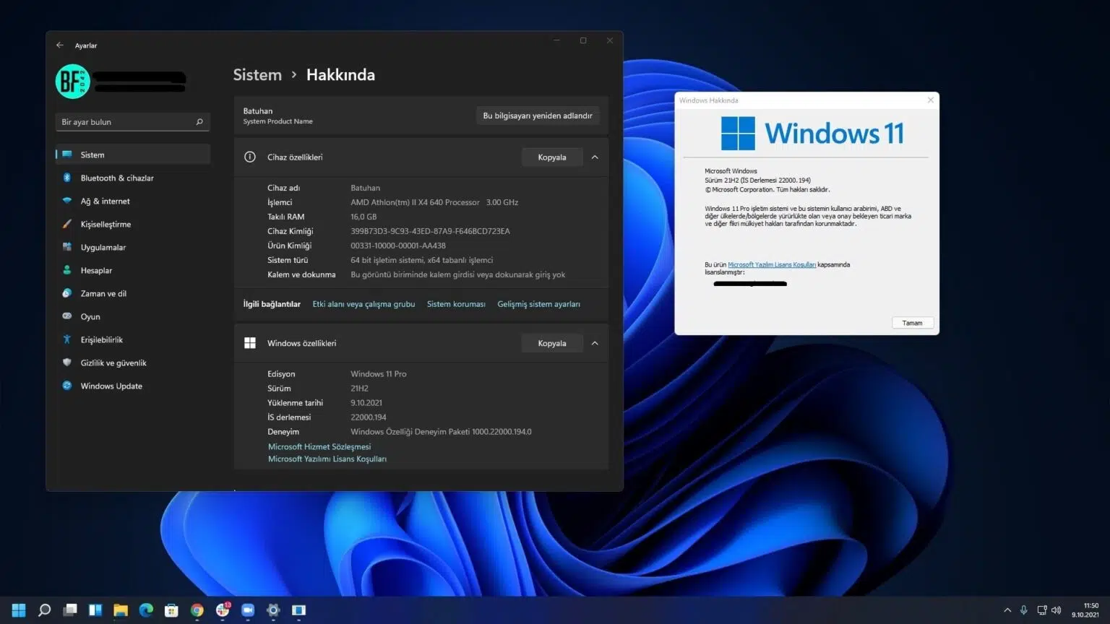Collapse the Windows özellikleri section chevron
The width and height of the screenshot is (1110, 624).
(595, 343)
